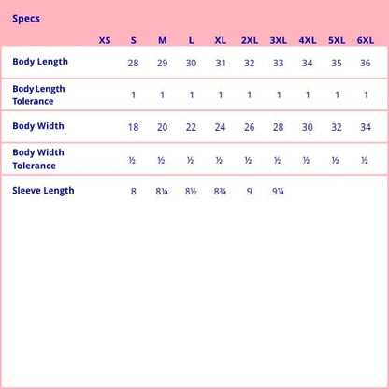Click Body Width Tolerance ½ under 4XL
The width and height of the screenshot is (389, 389).
click(307, 160)
